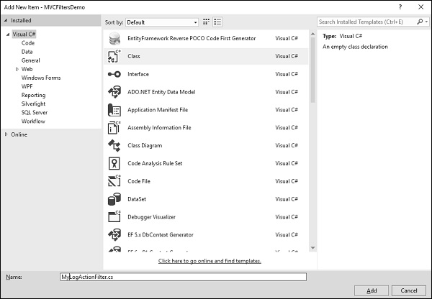Select ADO.NET Entity Data Model icon
Image resolution: width=432 pixels, height=299 pixels.
pyautogui.click(x=114, y=91)
